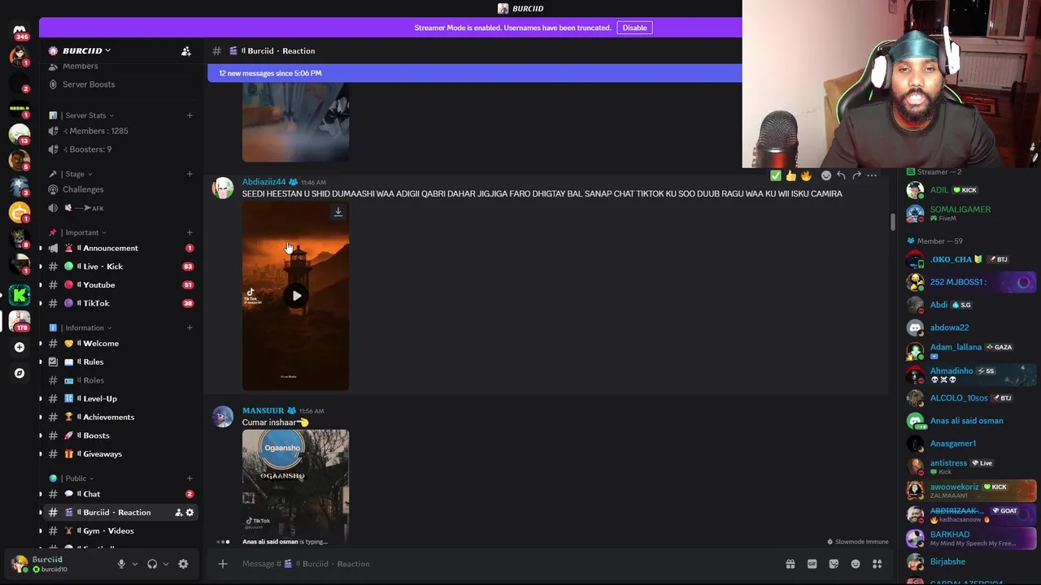Create invite for Burciid Reaction channel
The height and width of the screenshot is (585, 1041).
[x=178, y=513]
